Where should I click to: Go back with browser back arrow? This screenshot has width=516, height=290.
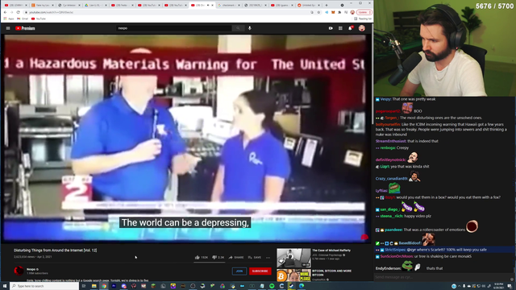point(6,12)
